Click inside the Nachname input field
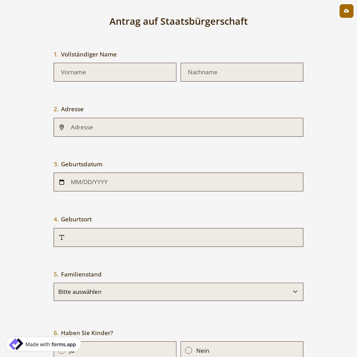 pos(242,72)
